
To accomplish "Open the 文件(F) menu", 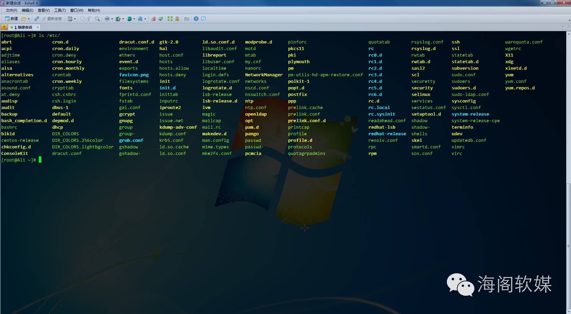I will [x=11, y=10].
